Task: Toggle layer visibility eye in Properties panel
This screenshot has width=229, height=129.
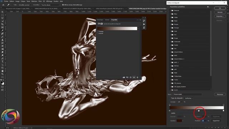Action: click(134, 77)
